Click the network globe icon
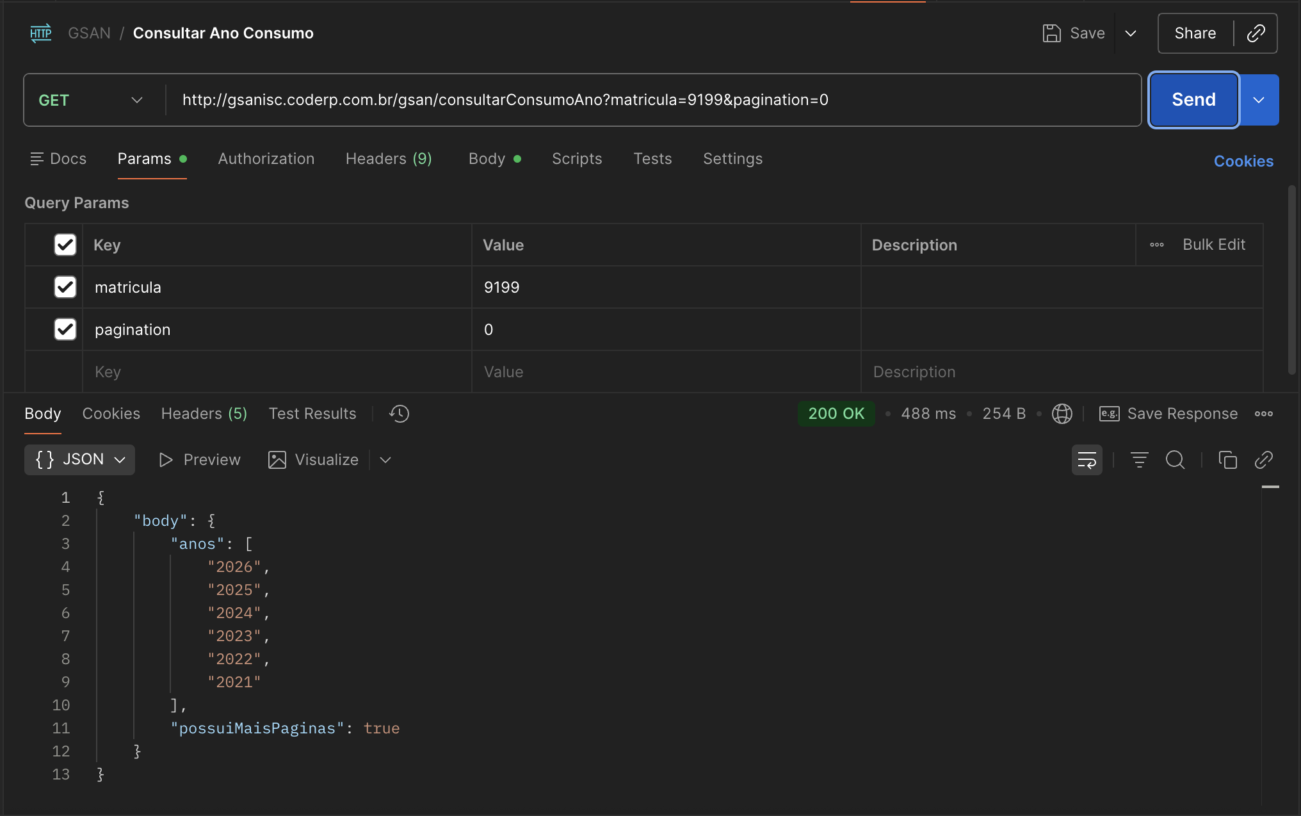The height and width of the screenshot is (816, 1301). (1062, 414)
